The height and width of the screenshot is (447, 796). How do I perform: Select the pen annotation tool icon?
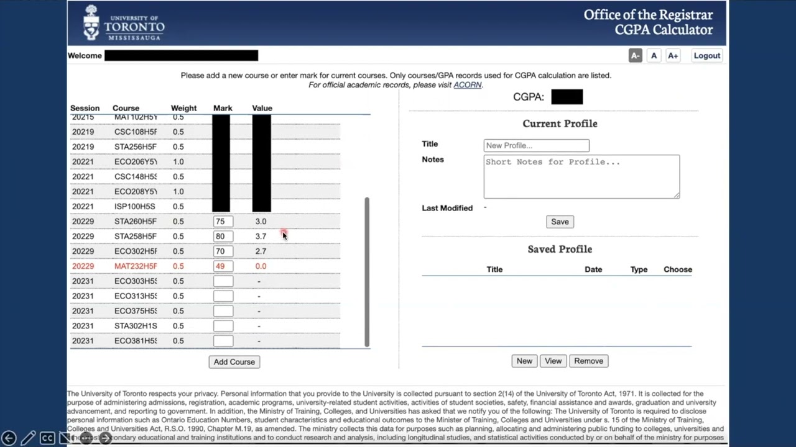(x=28, y=438)
